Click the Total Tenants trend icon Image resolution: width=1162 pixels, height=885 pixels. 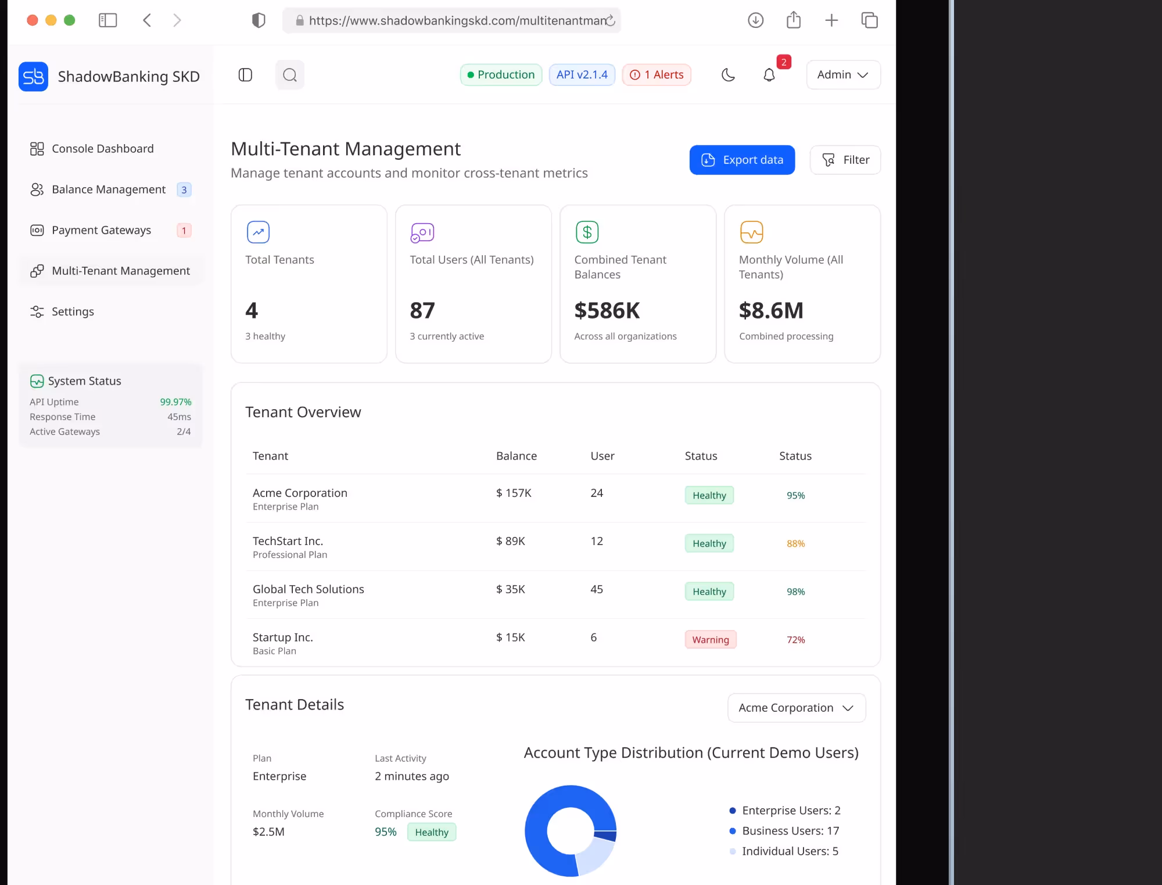point(258,232)
